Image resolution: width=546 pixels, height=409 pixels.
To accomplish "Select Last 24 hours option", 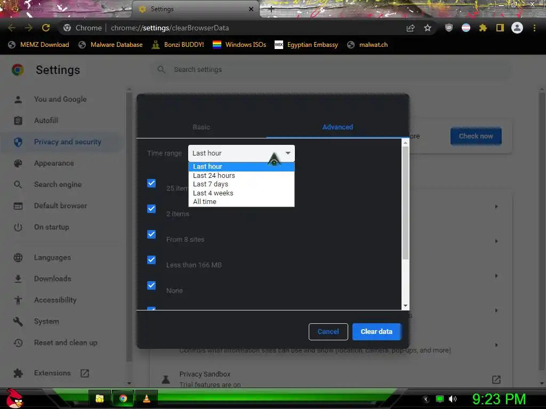I will pyautogui.click(x=242, y=175).
